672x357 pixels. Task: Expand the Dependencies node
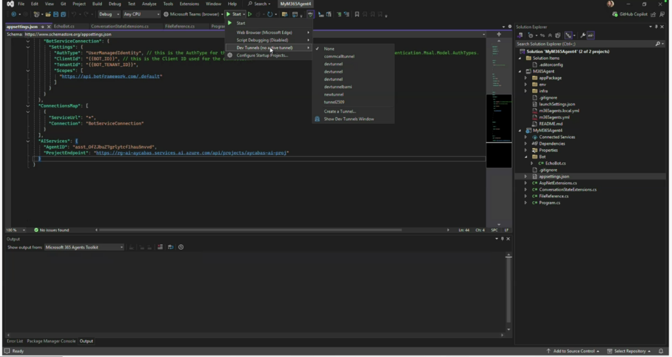[x=526, y=143]
